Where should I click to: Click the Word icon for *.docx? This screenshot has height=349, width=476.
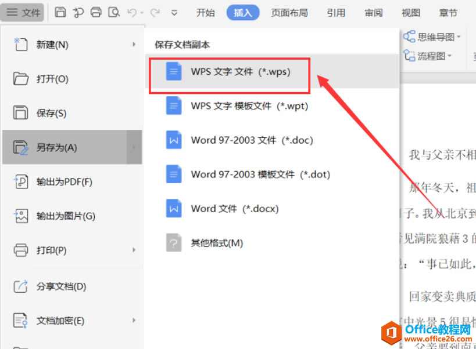click(x=174, y=208)
